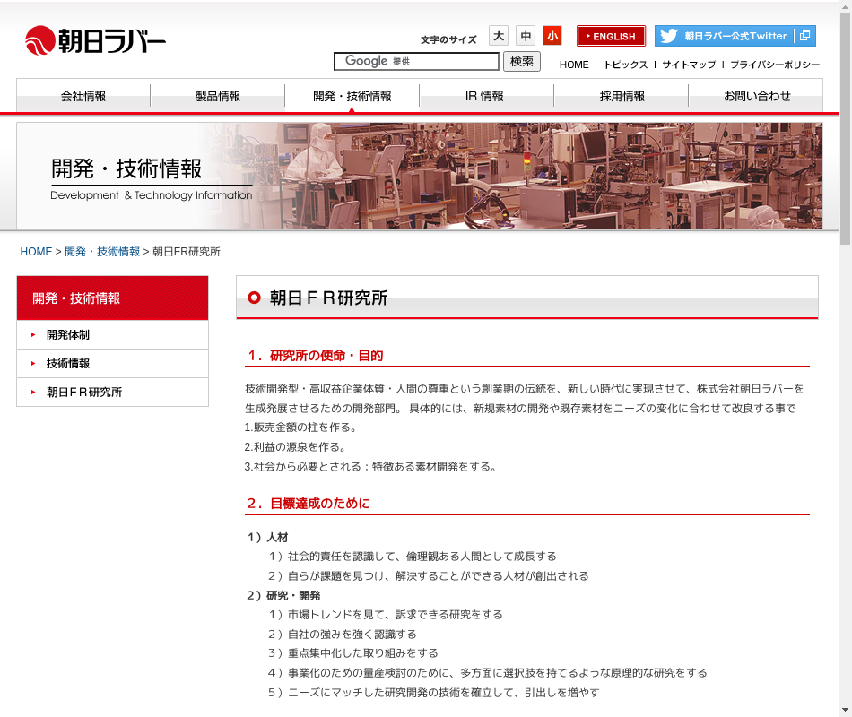
Task: Open お問い合わせ contact page
Action: tap(757, 96)
